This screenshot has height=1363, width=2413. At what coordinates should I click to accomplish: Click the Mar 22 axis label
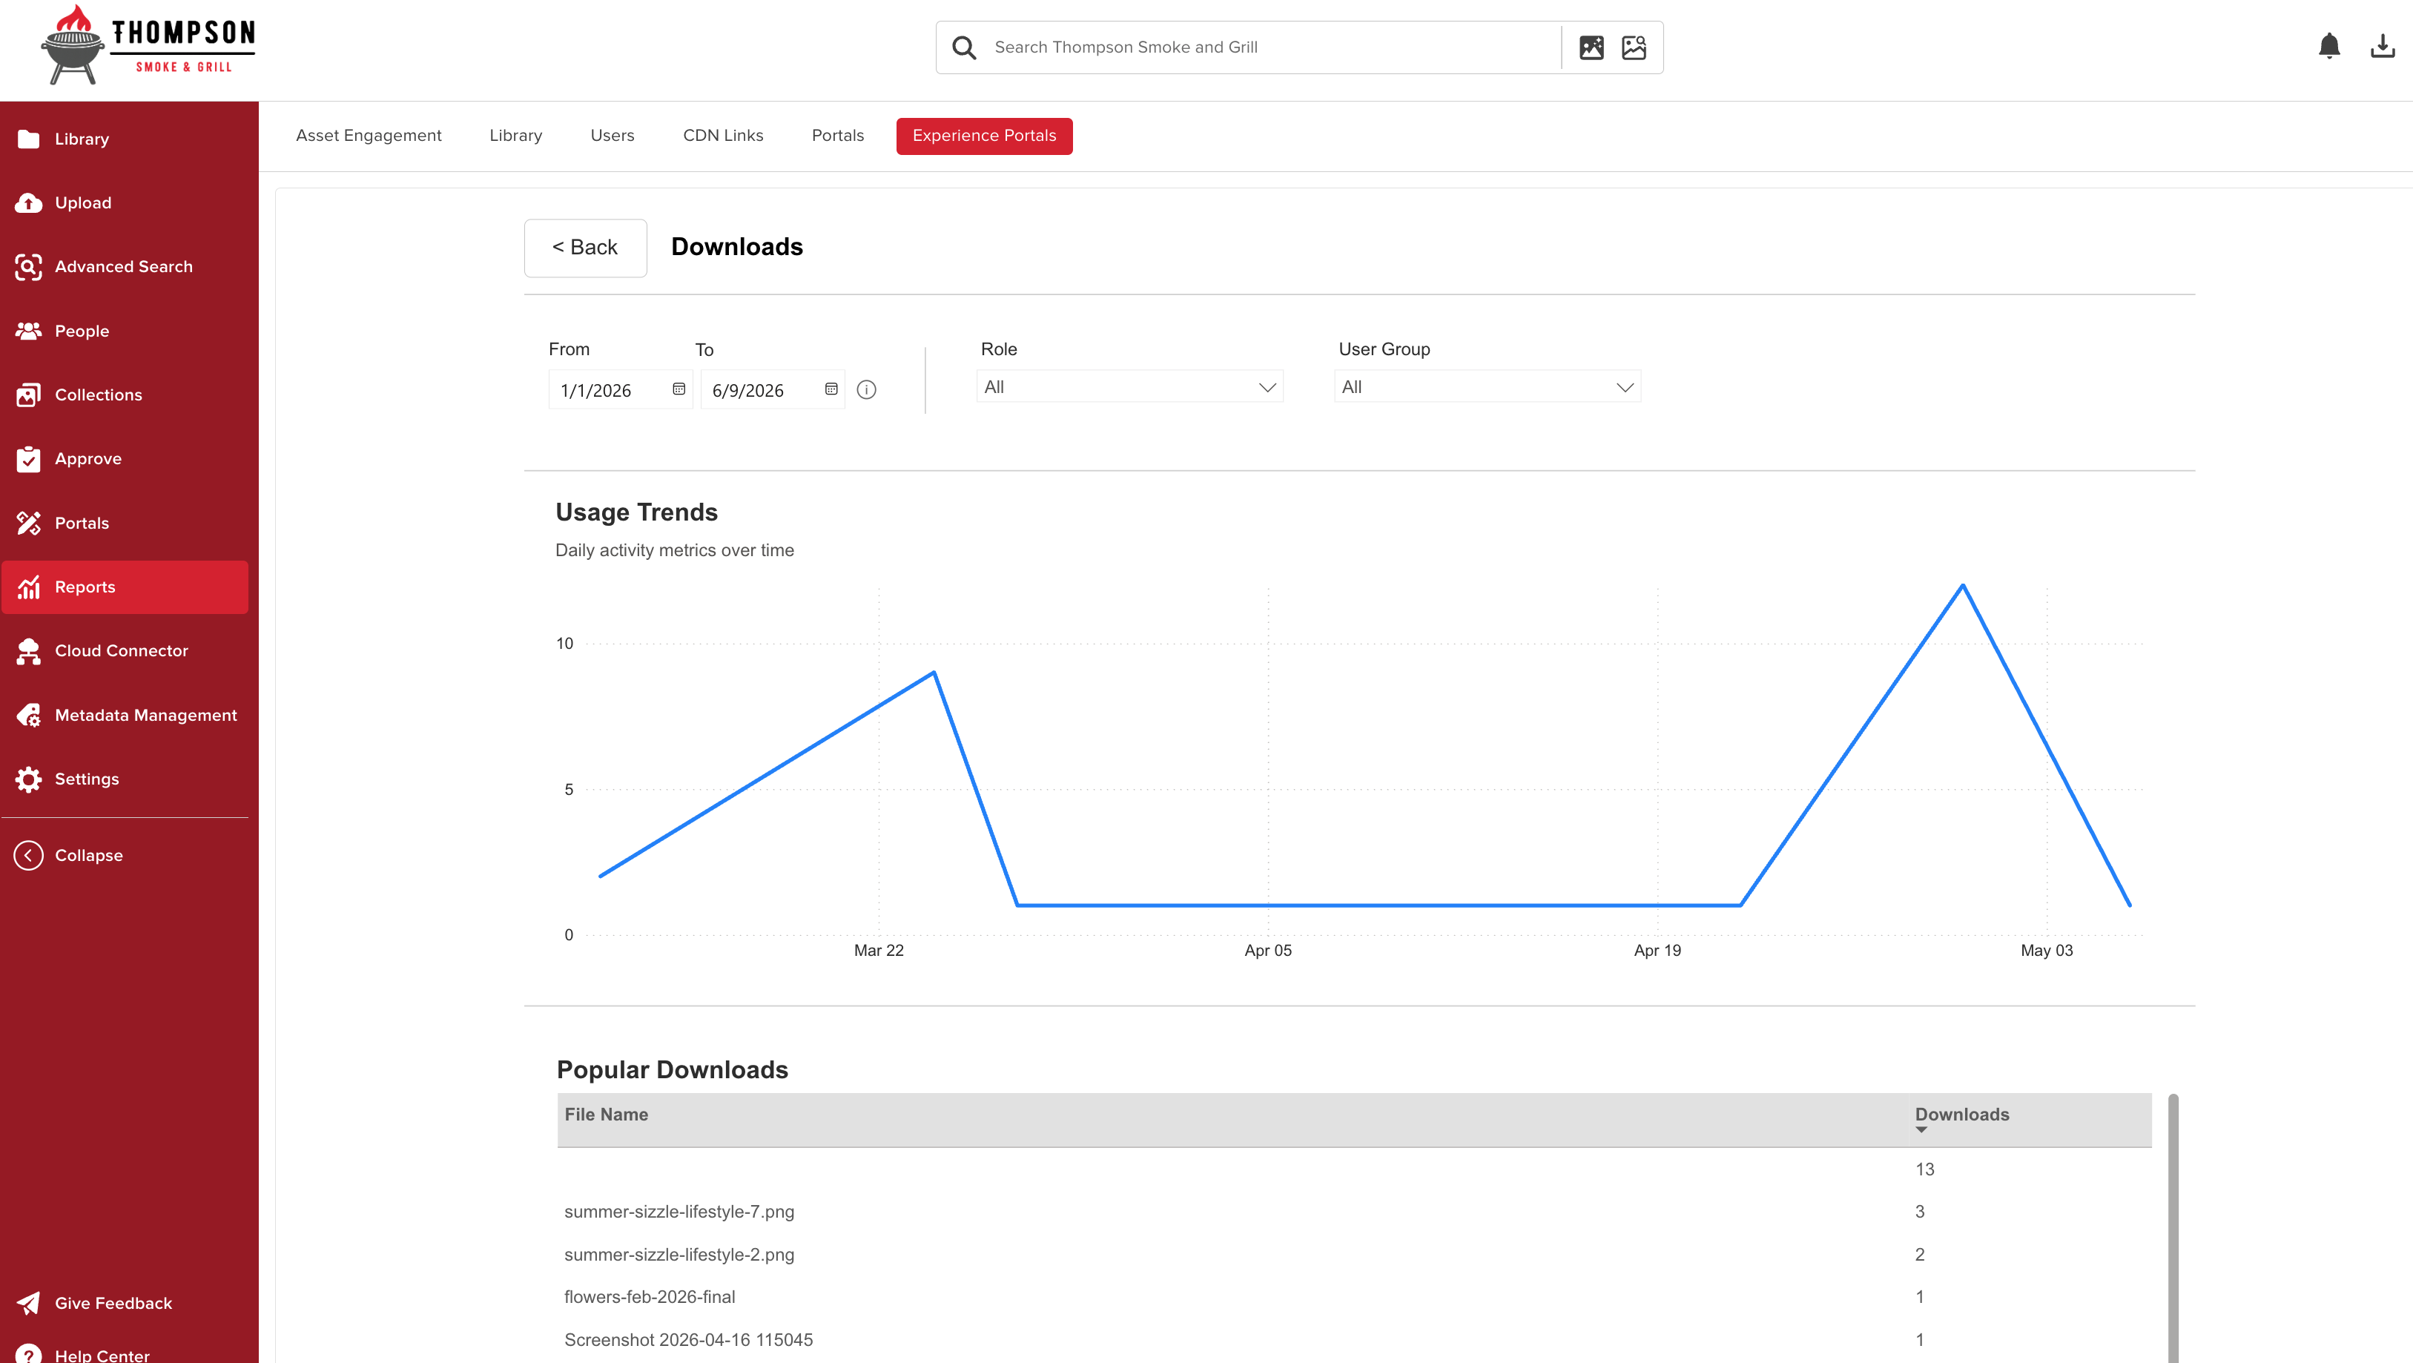[879, 951]
